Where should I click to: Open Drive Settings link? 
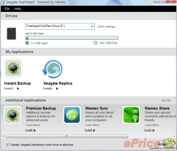tap(108, 27)
